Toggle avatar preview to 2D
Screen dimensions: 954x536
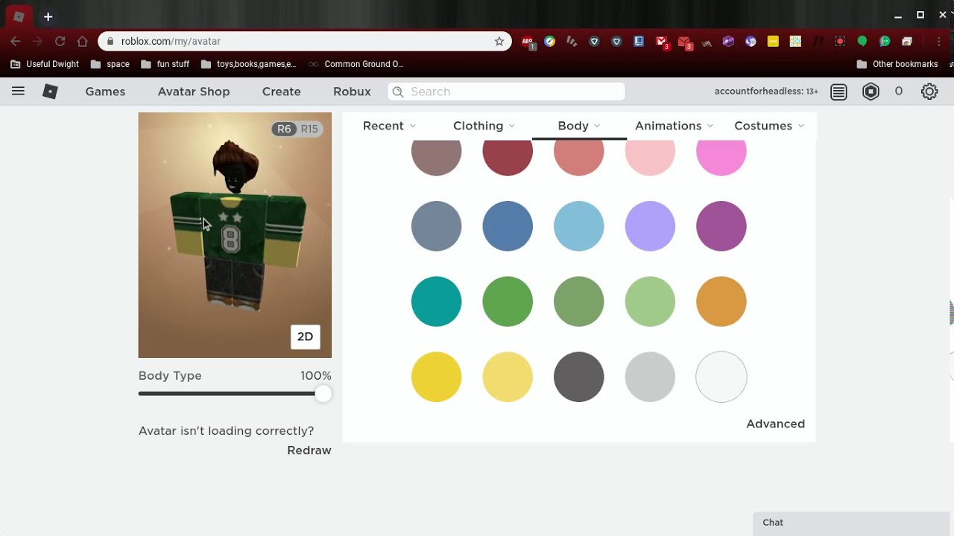pos(305,336)
